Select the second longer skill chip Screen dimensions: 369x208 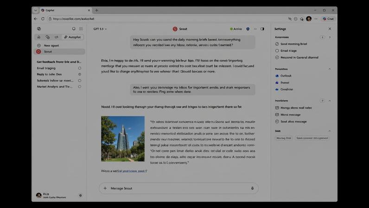(312, 138)
